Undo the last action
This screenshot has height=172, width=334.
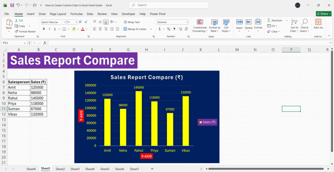point(18,5)
